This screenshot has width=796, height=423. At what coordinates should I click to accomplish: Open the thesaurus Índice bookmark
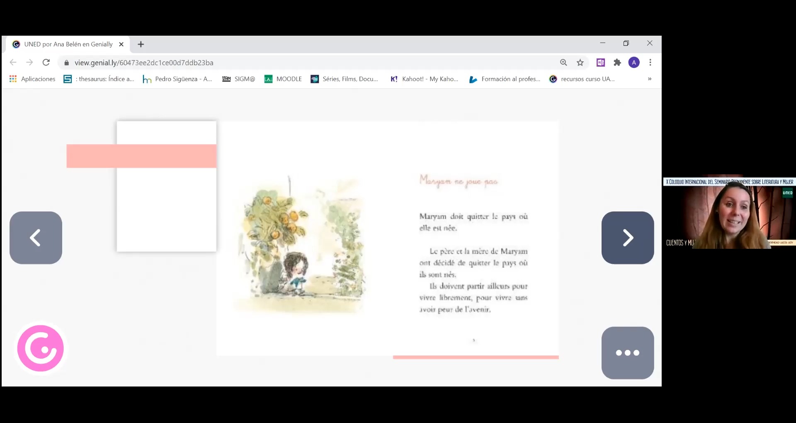99,79
